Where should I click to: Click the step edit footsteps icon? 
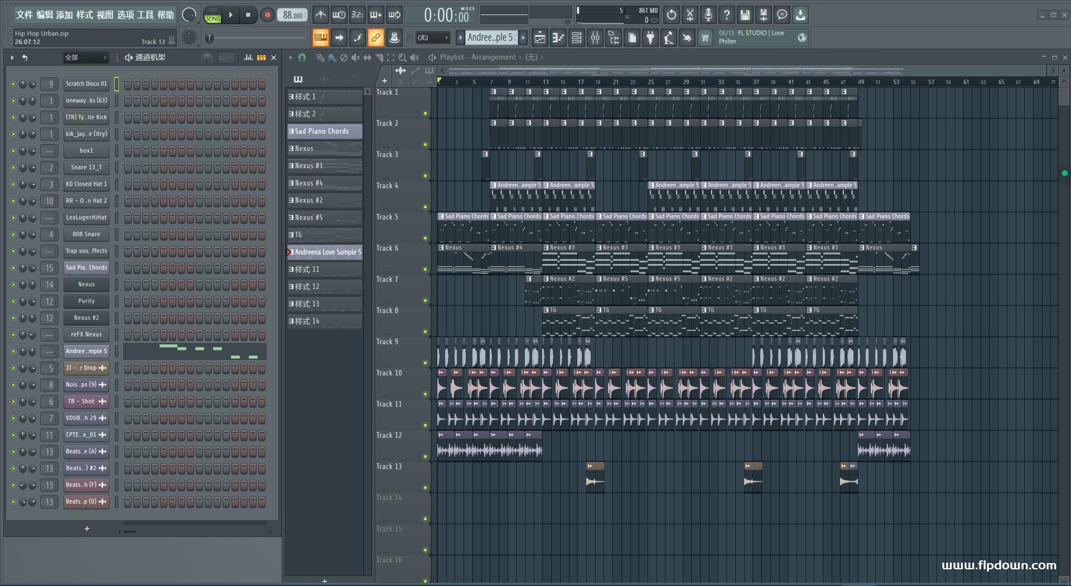pos(358,38)
